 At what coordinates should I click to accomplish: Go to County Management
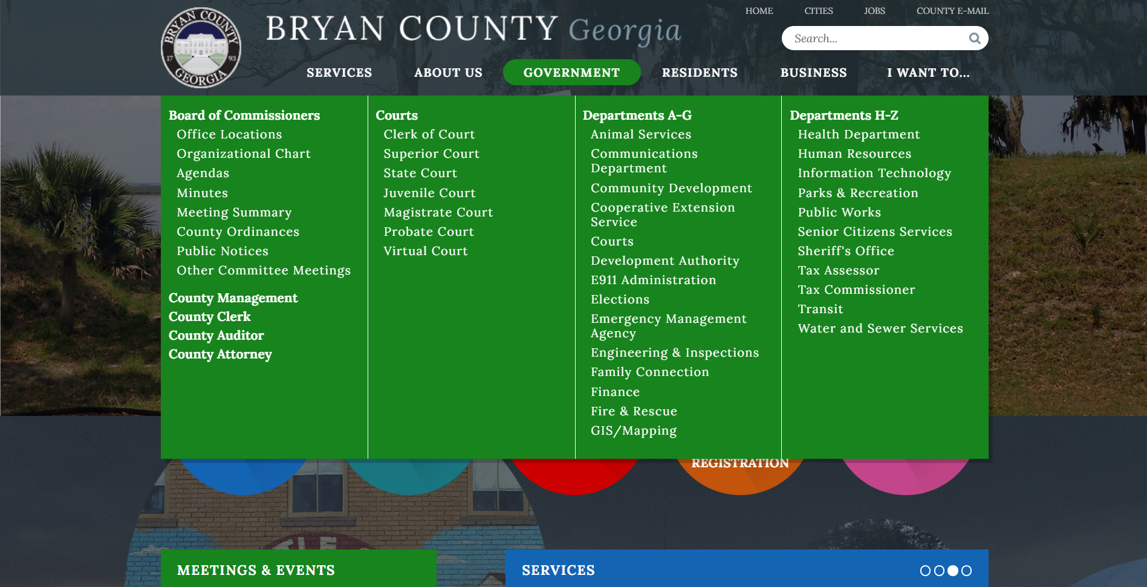click(233, 298)
